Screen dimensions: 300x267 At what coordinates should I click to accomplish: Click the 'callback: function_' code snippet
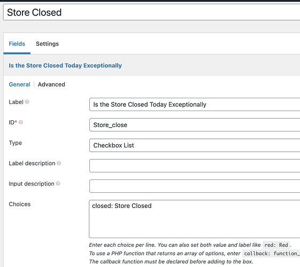pos(271,254)
